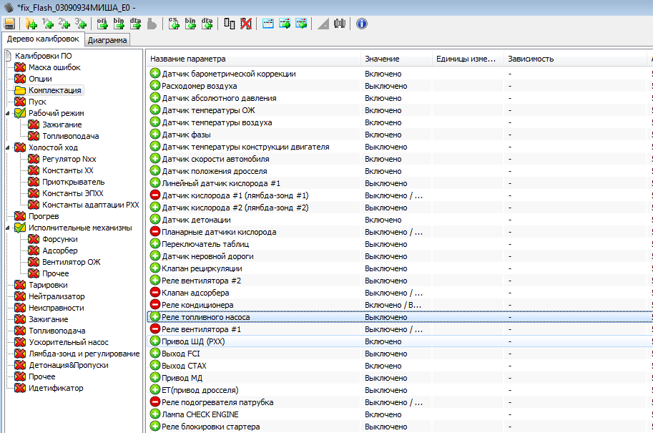The image size is (653, 433).
Task: Collapse the Исполнительные механизмы tree node
Action: click(8, 228)
